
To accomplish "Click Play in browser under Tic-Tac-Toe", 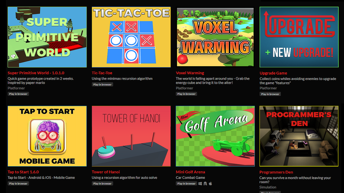I will click(102, 84).
